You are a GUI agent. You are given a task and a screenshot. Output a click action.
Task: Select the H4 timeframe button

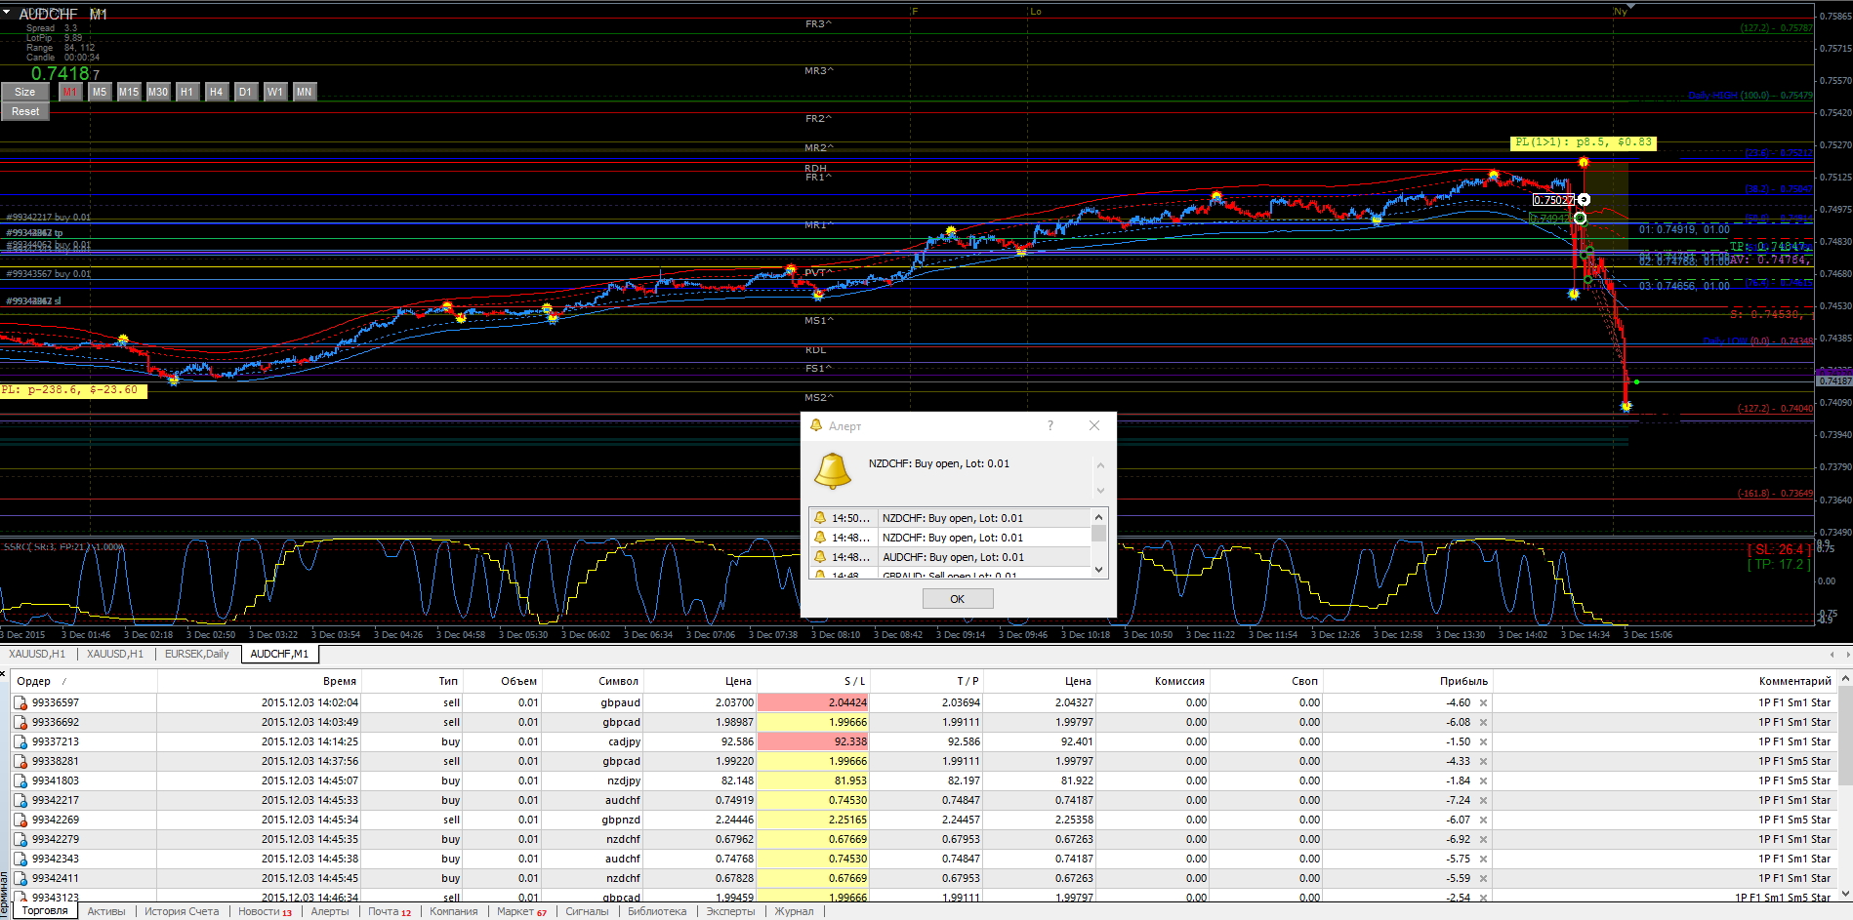216,92
